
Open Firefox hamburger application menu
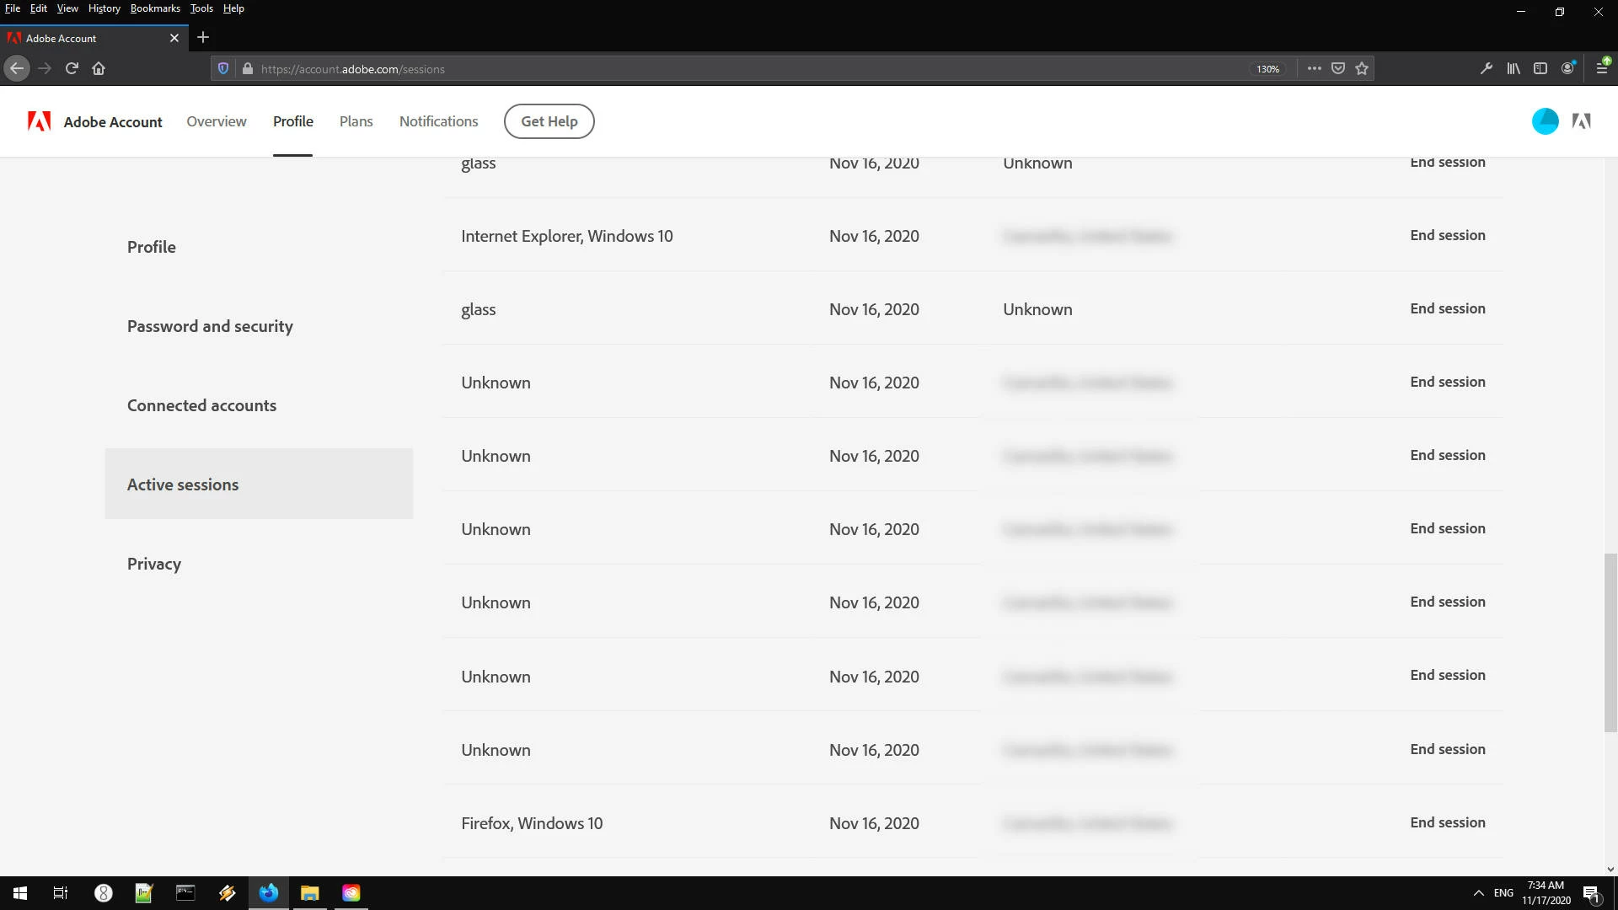tap(1602, 69)
